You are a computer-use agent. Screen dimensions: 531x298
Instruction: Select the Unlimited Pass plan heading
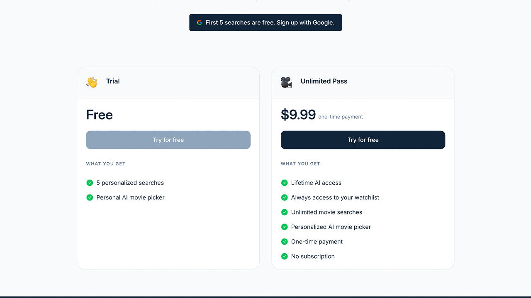tap(324, 81)
